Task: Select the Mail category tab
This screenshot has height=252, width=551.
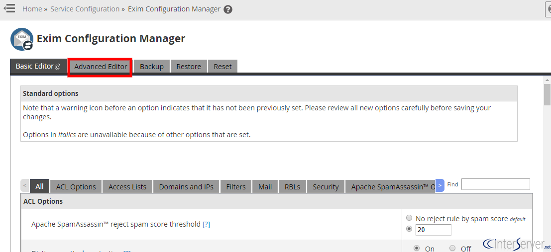Action: pyautogui.click(x=265, y=187)
